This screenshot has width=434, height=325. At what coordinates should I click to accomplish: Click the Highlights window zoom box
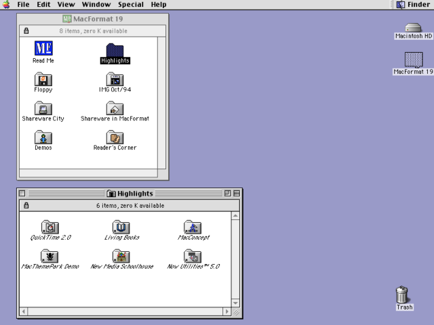tap(228, 194)
